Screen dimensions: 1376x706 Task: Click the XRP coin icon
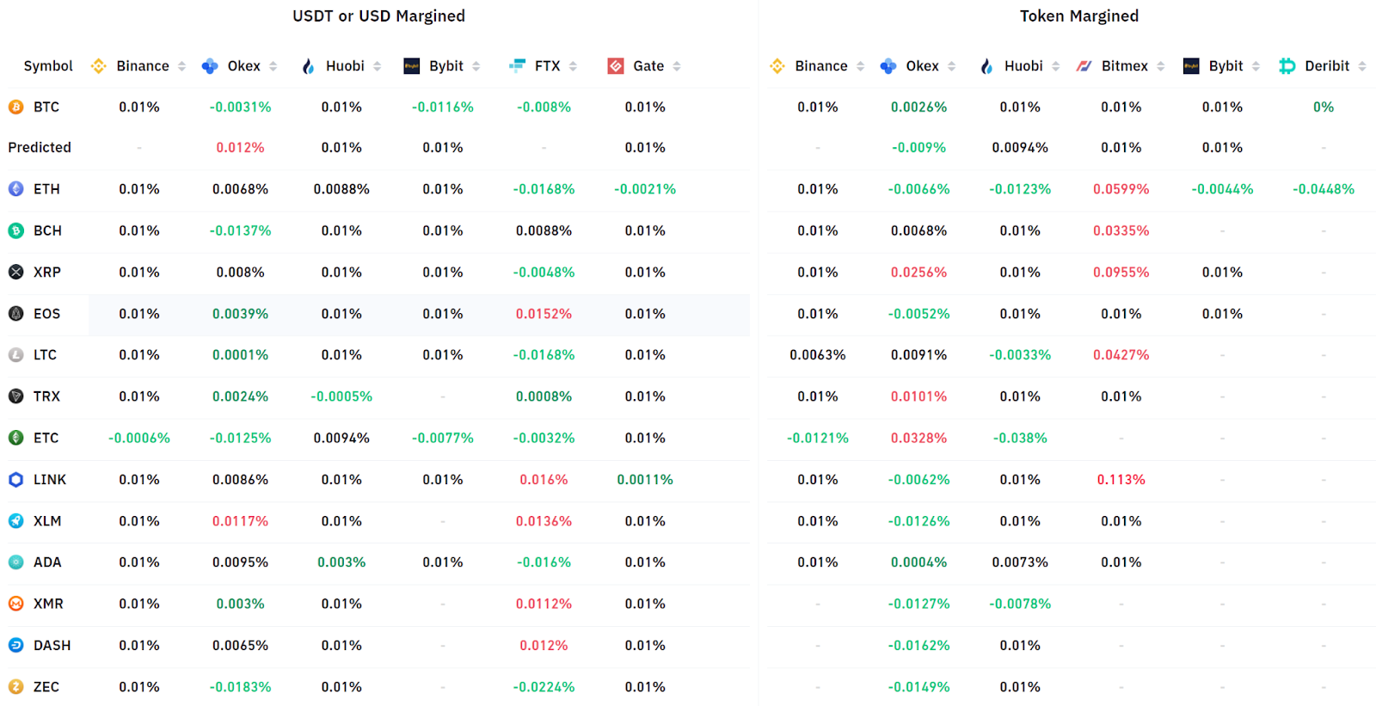[x=16, y=272]
